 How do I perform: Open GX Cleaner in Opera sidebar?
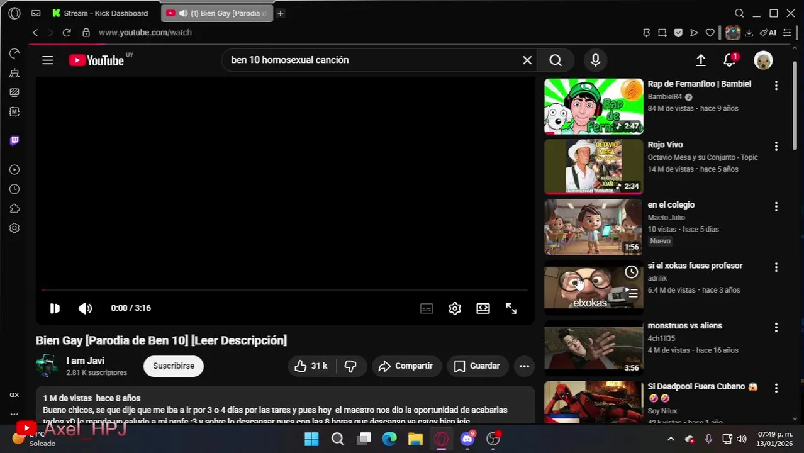click(14, 73)
